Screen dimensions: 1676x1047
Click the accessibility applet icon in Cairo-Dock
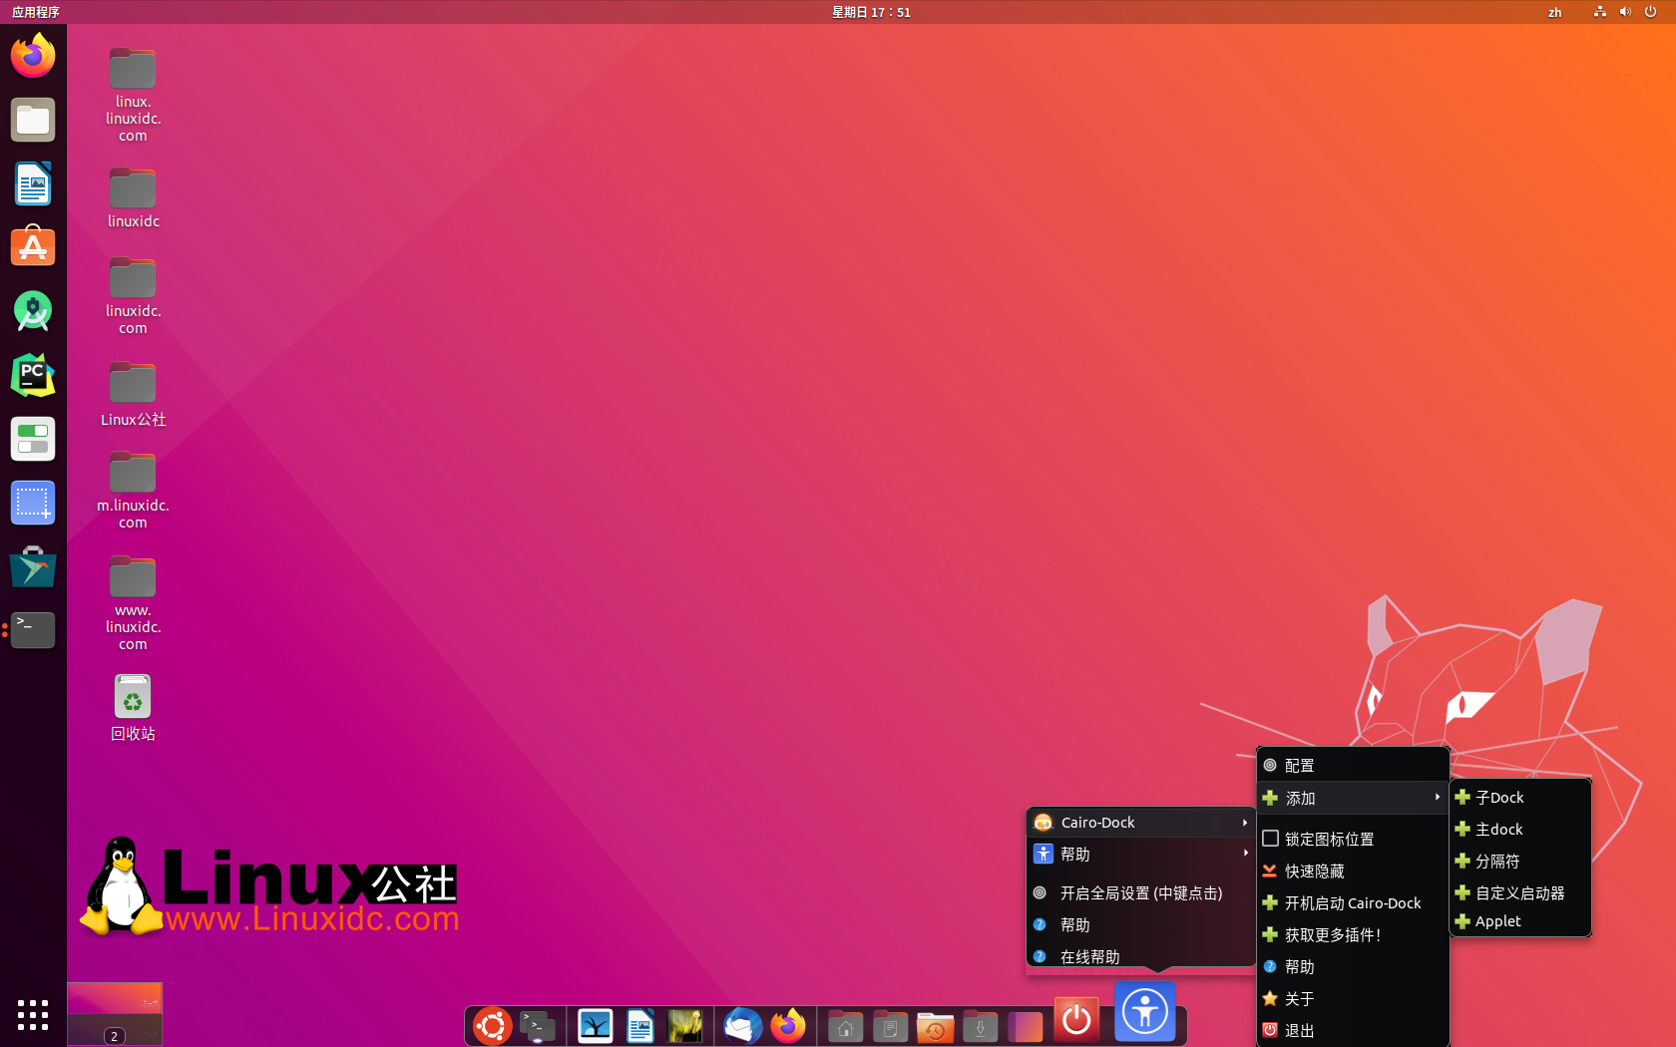(1144, 1011)
